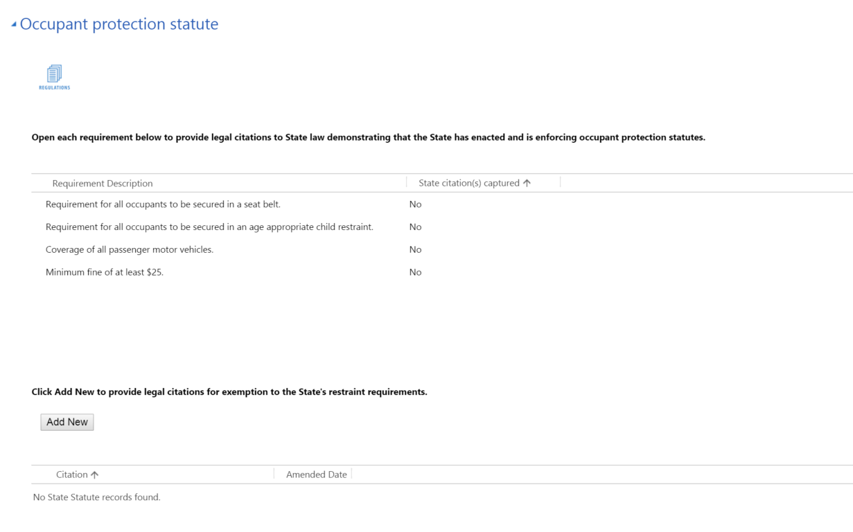Screen dimensions: 853x532
Task: Open the Regulations document icon
Action: tap(54, 76)
